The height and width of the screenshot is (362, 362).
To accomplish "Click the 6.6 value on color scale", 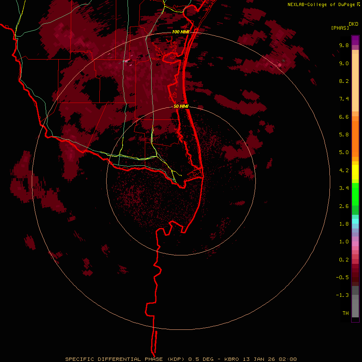I will 344,117.
